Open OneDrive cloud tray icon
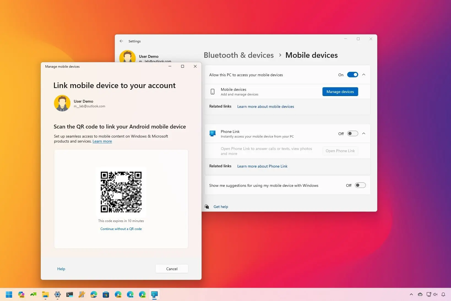The height and width of the screenshot is (301, 451). click(420, 294)
